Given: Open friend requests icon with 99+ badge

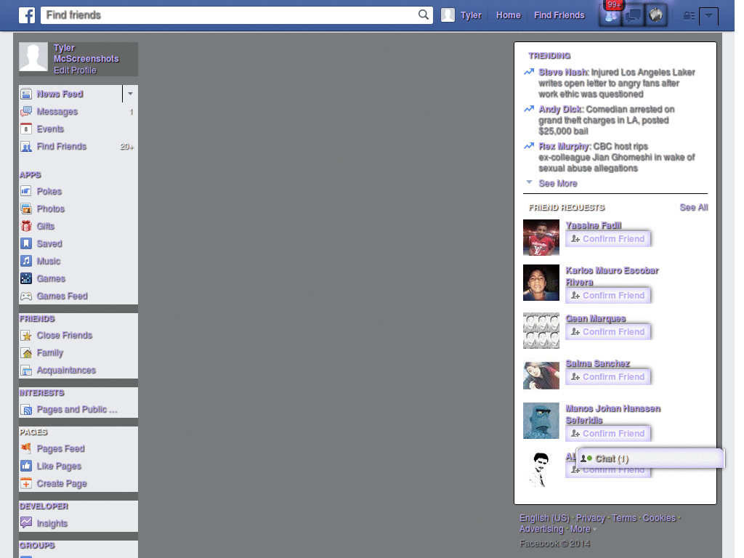Looking at the screenshot, I should (x=611, y=16).
